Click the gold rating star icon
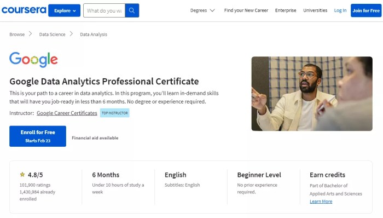 pyautogui.click(x=22, y=175)
